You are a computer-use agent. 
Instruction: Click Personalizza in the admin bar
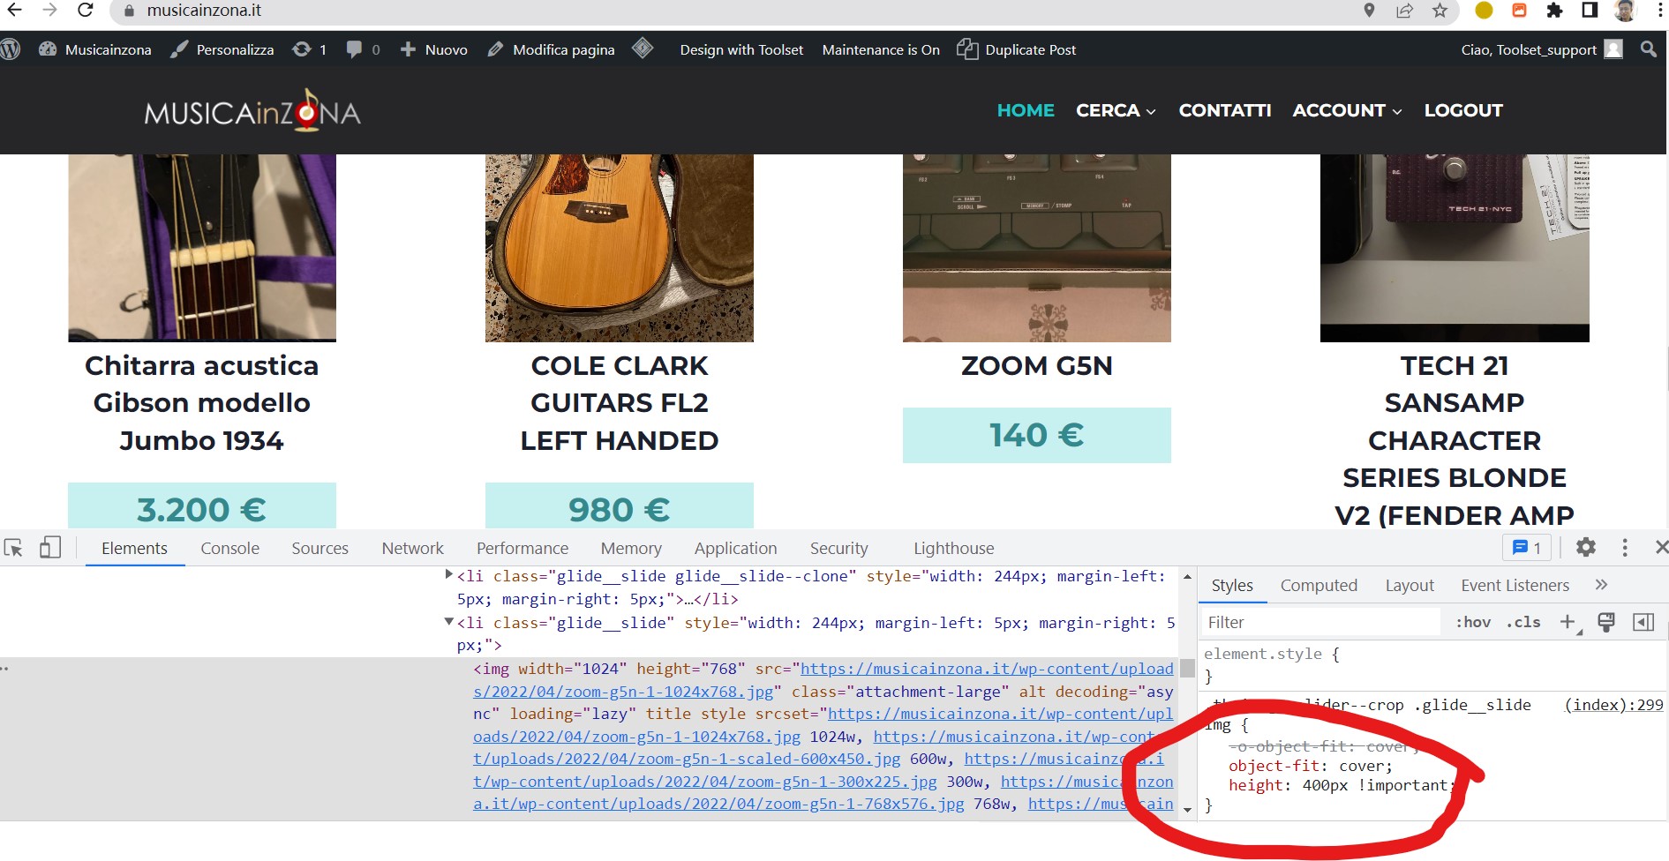click(222, 49)
